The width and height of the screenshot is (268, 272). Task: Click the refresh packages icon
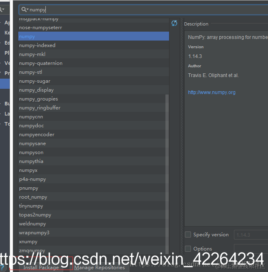coord(174,23)
